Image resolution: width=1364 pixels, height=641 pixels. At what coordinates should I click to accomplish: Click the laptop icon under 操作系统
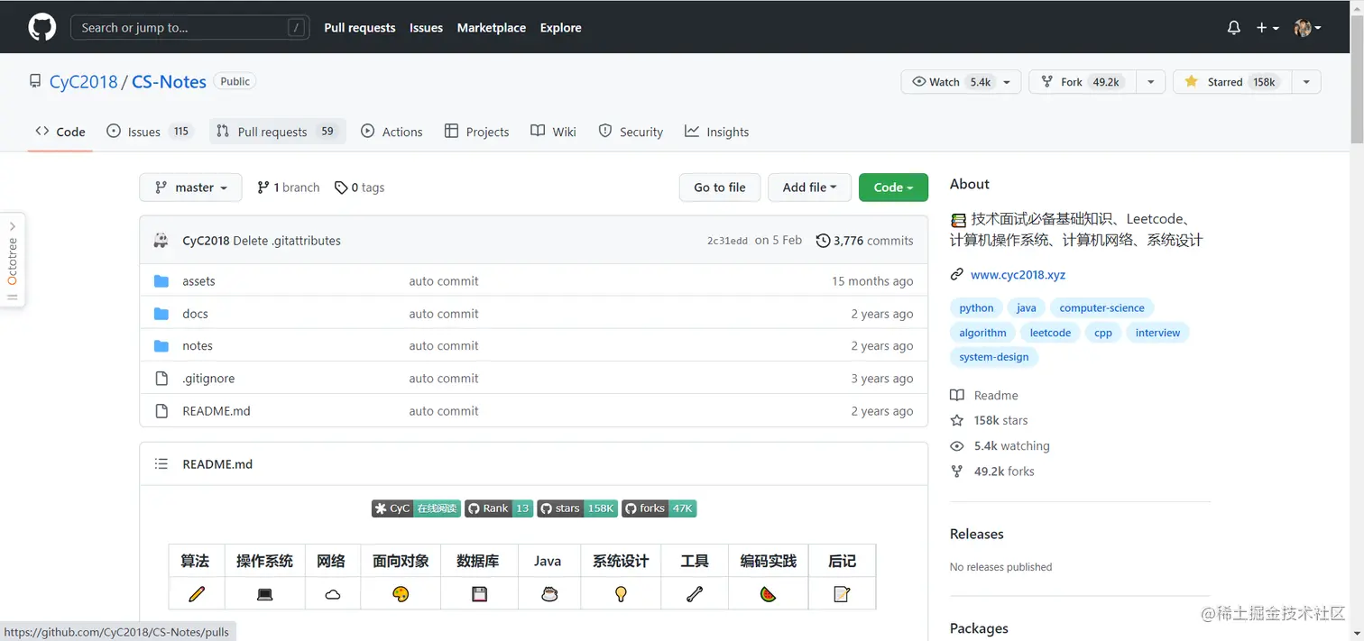[x=264, y=594]
